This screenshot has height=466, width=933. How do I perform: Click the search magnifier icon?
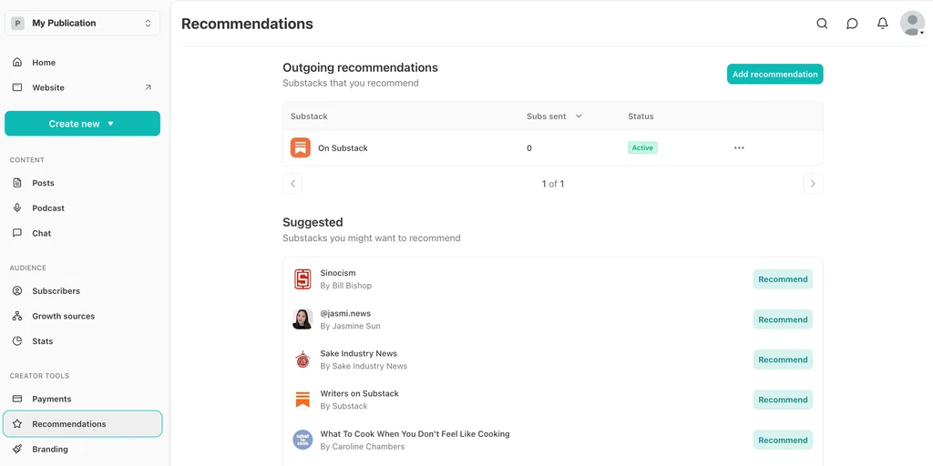(x=822, y=24)
